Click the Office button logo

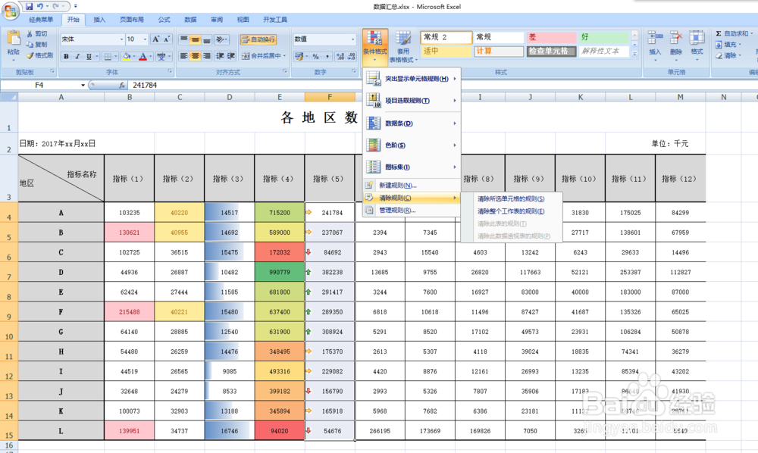coord(10,10)
